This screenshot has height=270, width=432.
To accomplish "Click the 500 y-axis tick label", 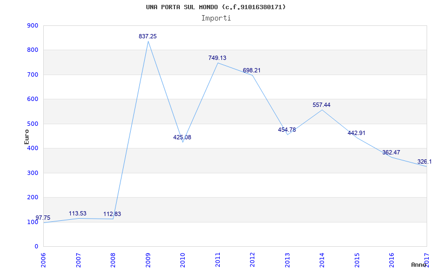I will 33,124.
